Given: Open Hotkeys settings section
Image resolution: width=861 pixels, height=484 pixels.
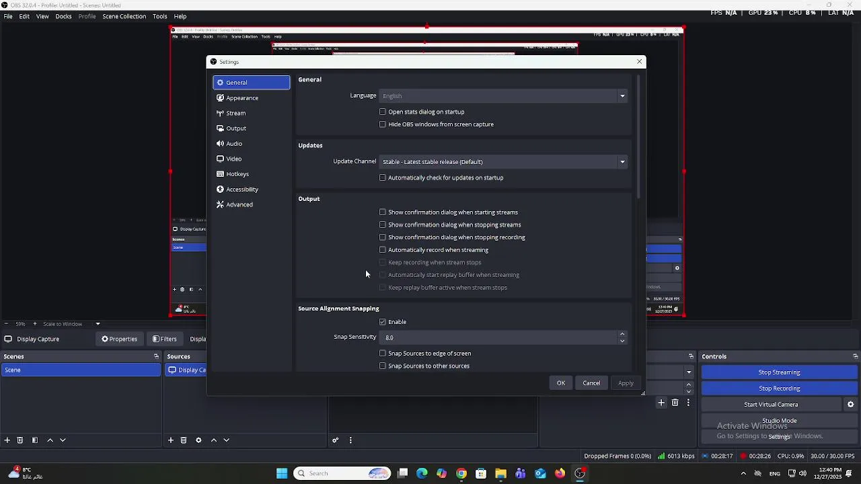Looking at the screenshot, I should coord(252,174).
